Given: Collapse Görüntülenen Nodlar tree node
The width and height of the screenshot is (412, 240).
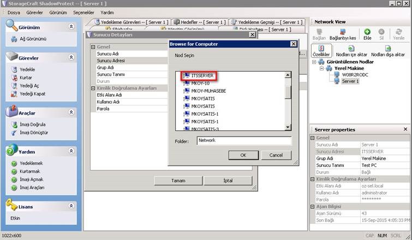Looking at the screenshot, I should click(x=314, y=62).
